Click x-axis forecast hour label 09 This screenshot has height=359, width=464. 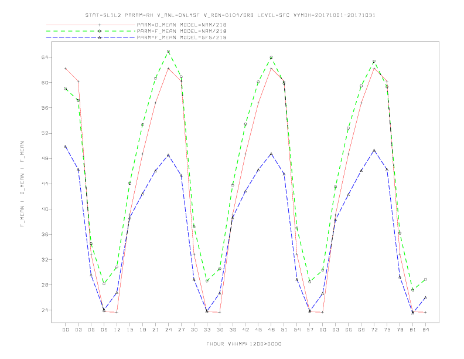[104, 330]
